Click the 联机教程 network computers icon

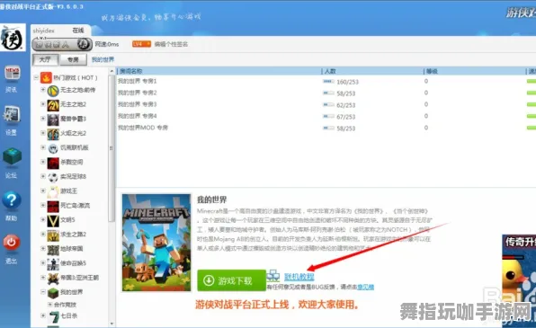click(273, 276)
